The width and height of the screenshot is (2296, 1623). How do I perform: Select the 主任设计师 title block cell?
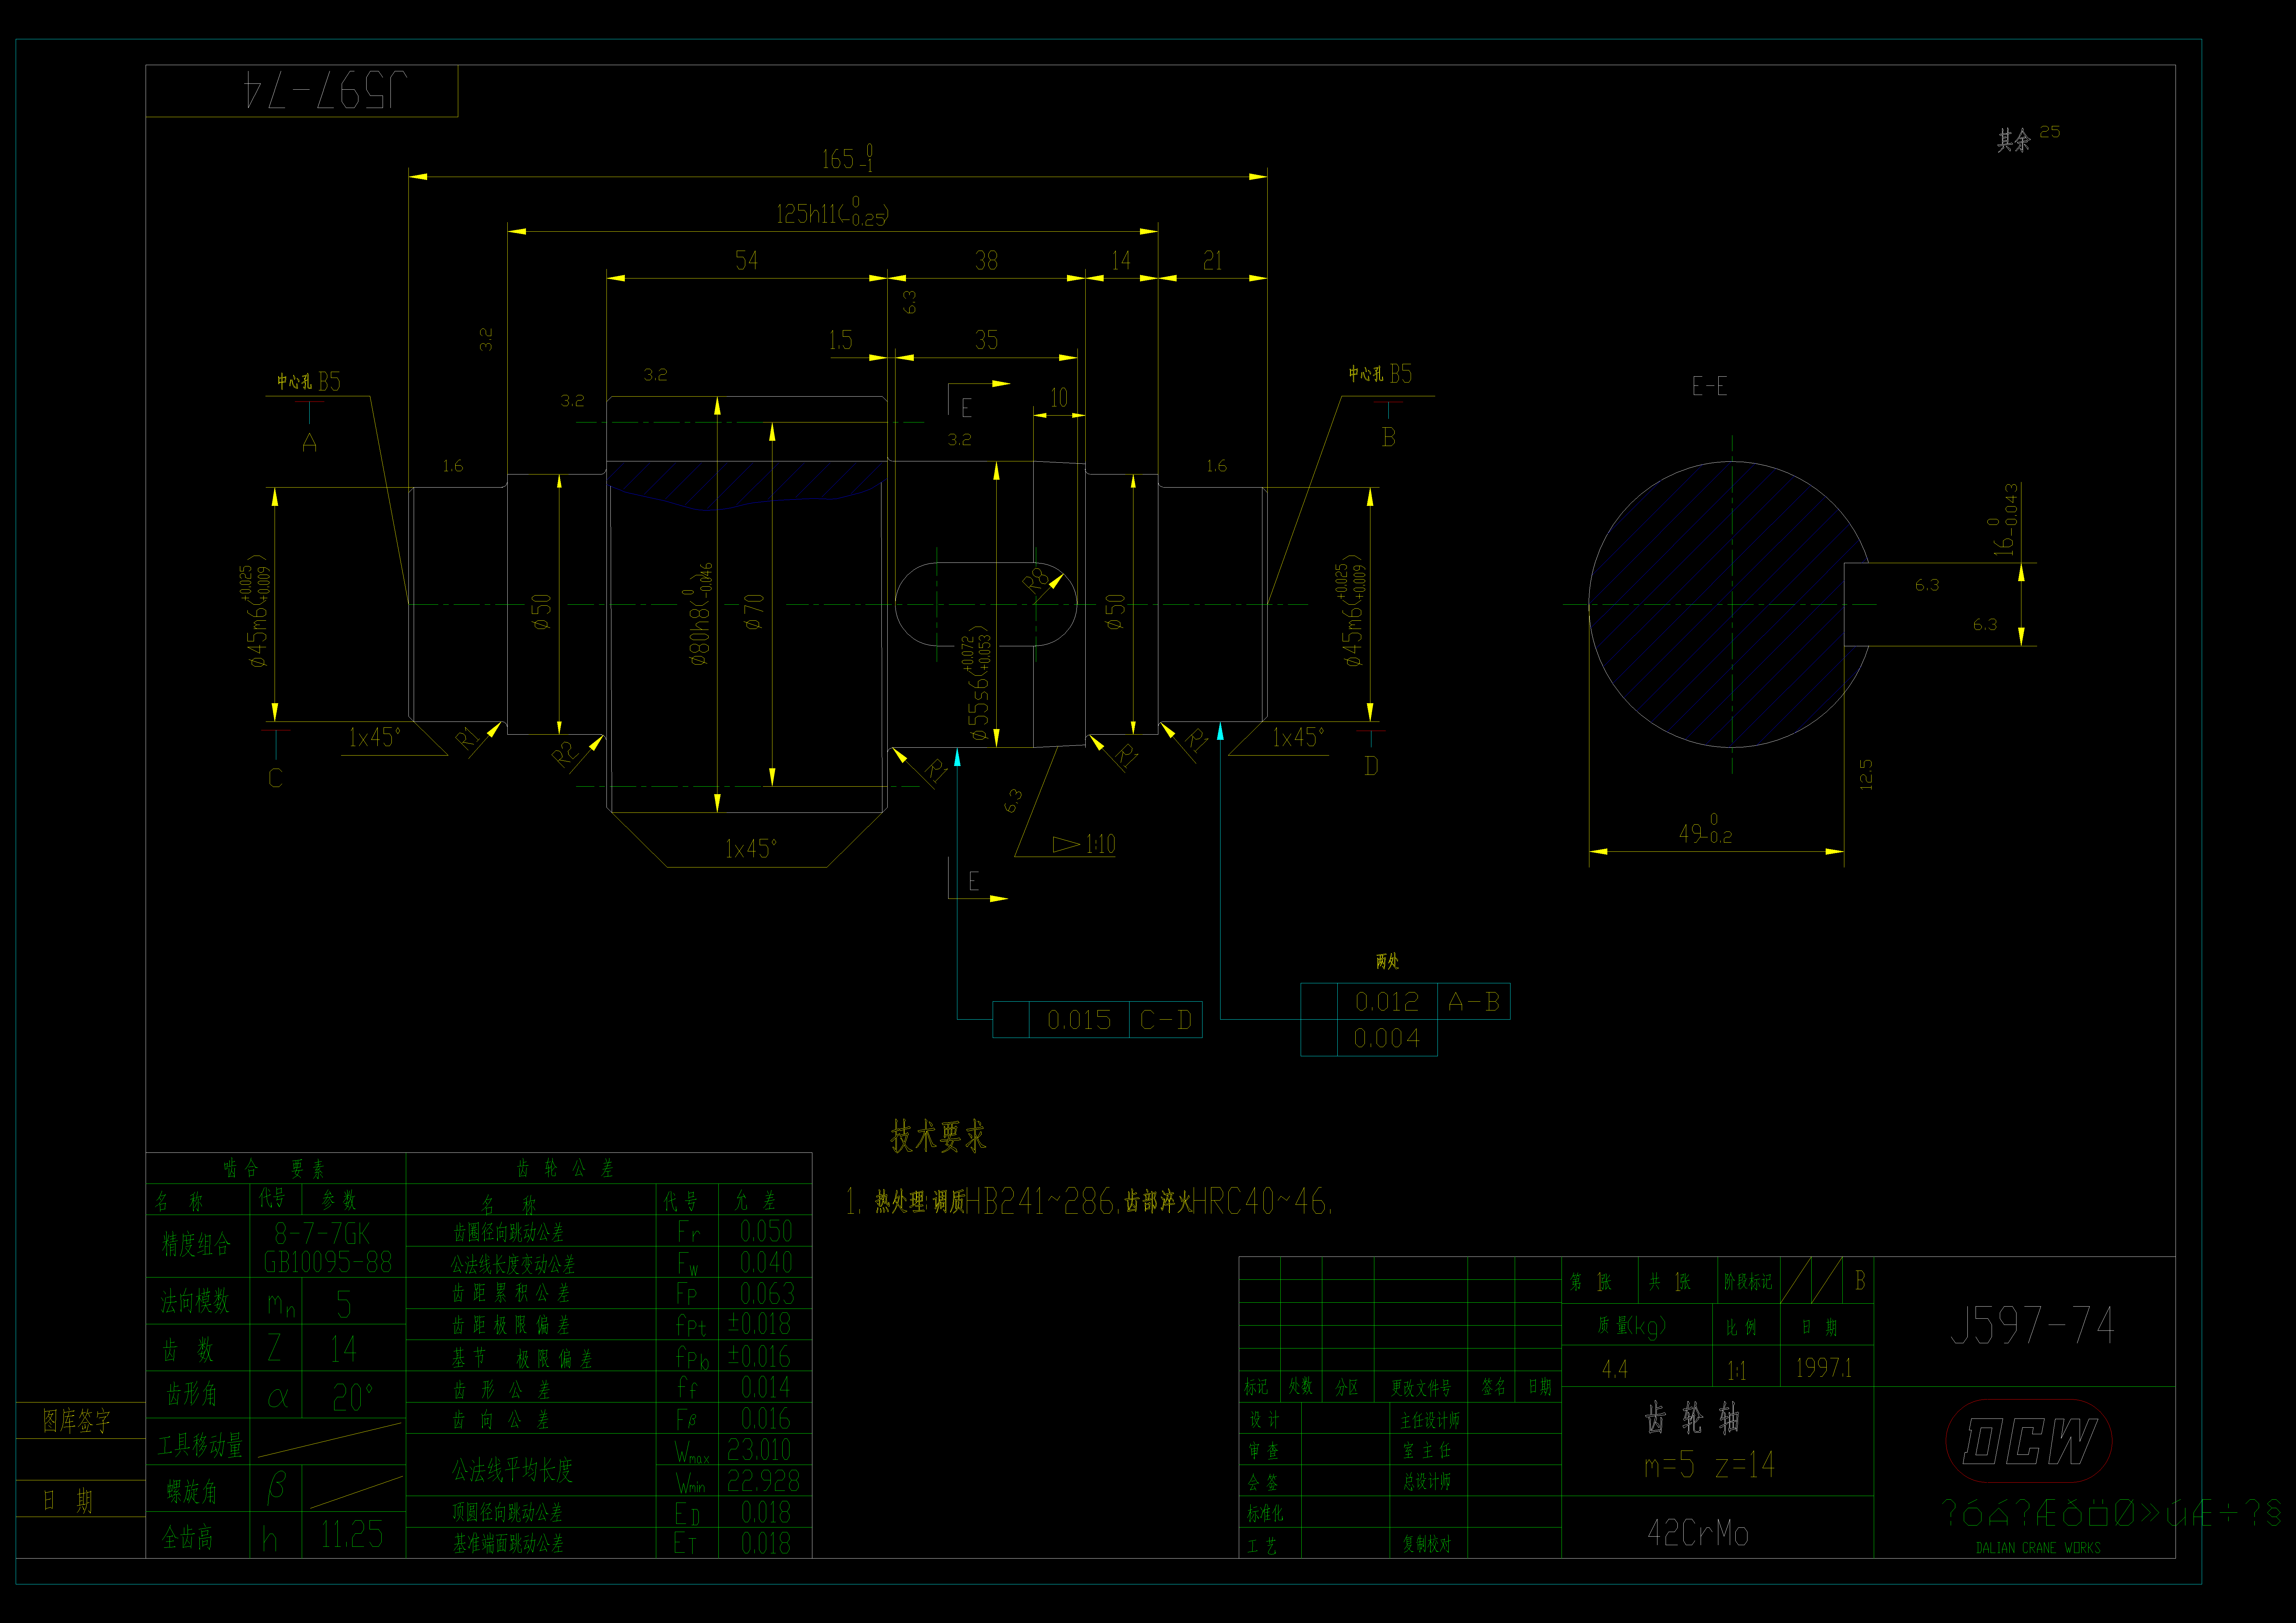click(x=1430, y=1420)
